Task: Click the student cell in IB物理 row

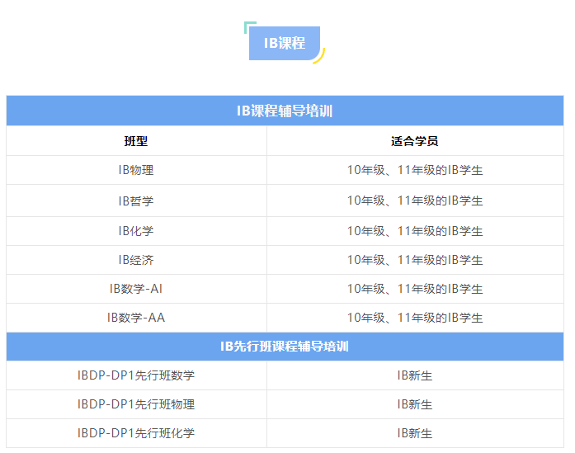Action: 415,170
